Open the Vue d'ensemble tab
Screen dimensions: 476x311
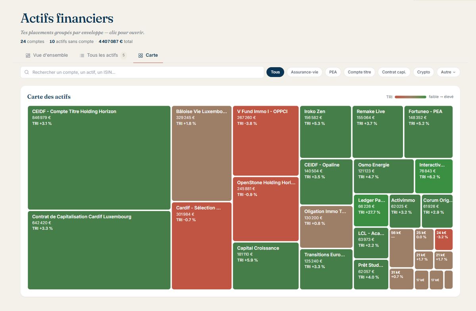coord(47,55)
